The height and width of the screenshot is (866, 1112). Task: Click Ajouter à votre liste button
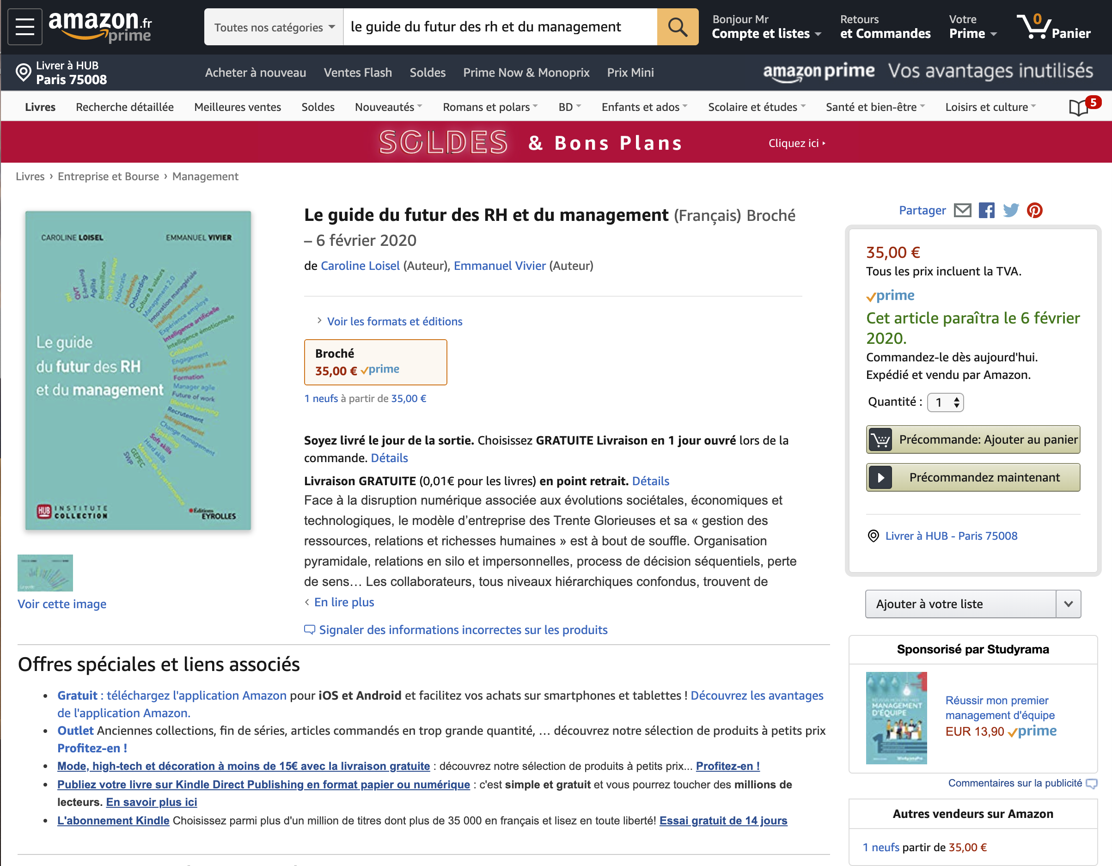pos(960,604)
